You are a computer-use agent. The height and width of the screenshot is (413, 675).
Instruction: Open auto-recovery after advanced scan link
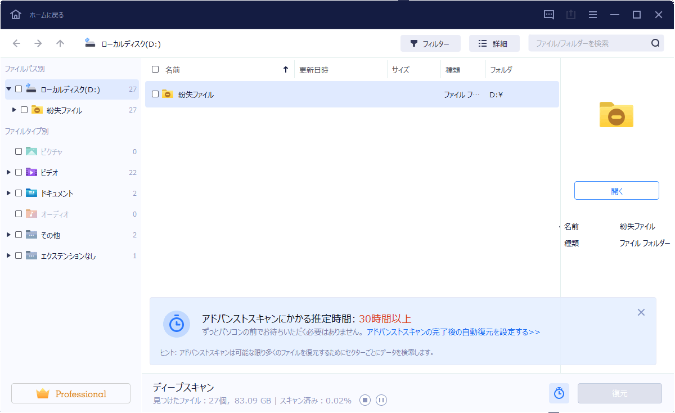[453, 332]
